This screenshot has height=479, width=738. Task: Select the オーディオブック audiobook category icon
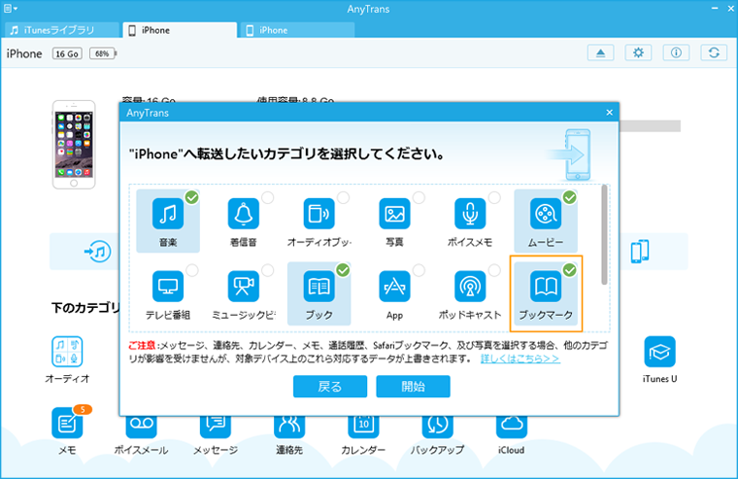319,214
